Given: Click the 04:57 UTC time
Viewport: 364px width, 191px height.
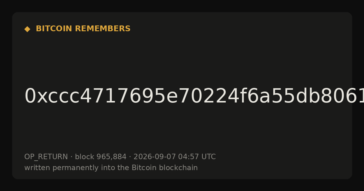Looking at the screenshot, I should click(197, 157).
